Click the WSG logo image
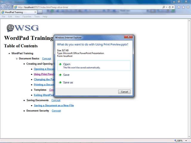 click(x=23, y=28)
